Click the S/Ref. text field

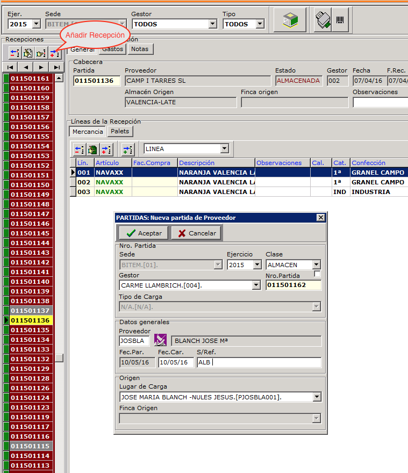point(259,362)
